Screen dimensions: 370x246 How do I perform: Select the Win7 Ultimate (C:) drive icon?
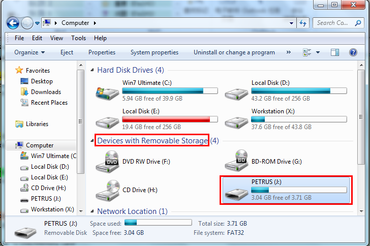coord(107,93)
